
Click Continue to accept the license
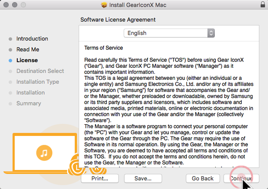[x=241, y=178]
